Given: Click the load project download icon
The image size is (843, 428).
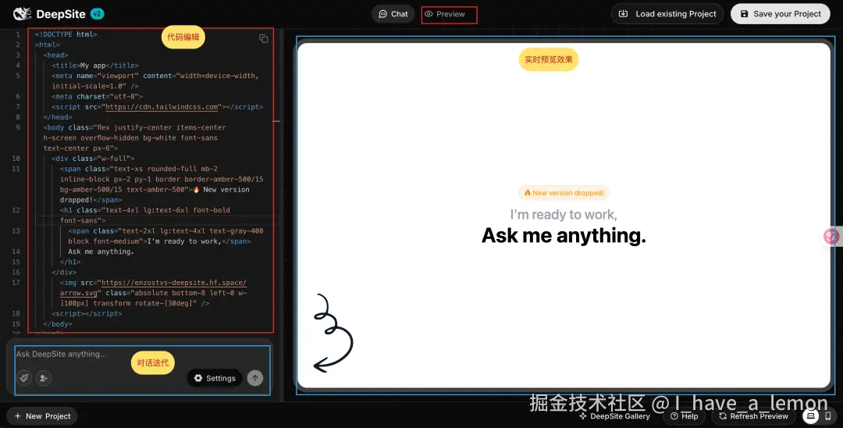Looking at the screenshot, I should click(623, 14).
